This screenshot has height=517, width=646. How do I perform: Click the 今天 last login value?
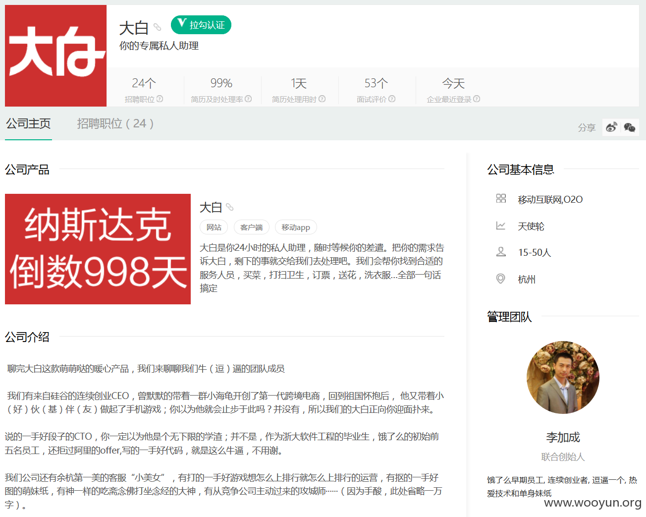coord(453,83)
